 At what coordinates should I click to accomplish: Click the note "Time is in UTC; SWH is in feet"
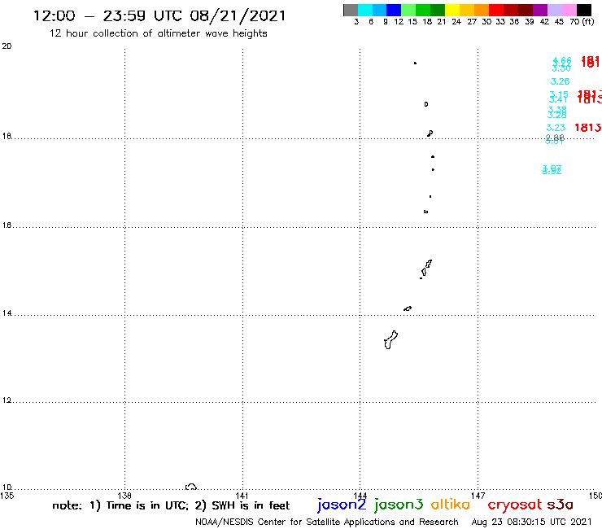[x=171, y=505]
